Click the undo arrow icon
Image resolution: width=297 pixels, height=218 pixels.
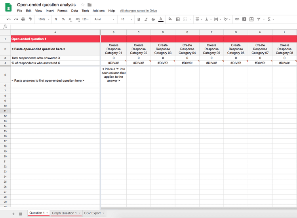point(9,19)
